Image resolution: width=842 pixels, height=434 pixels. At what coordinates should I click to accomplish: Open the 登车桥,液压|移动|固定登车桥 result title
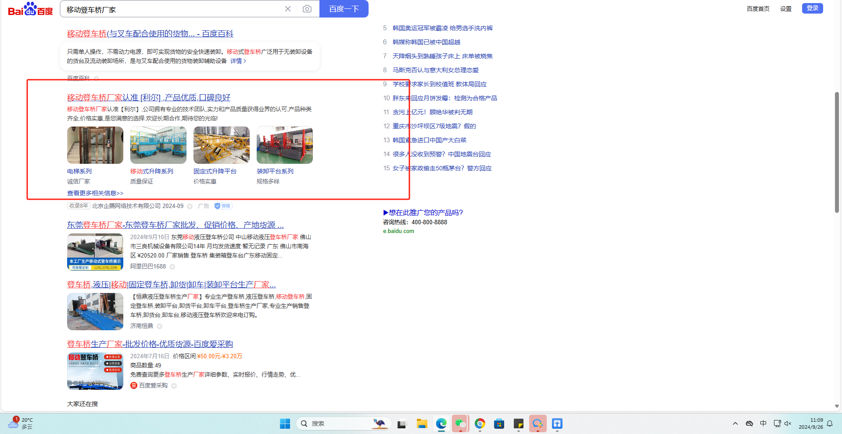coord(172,285)
